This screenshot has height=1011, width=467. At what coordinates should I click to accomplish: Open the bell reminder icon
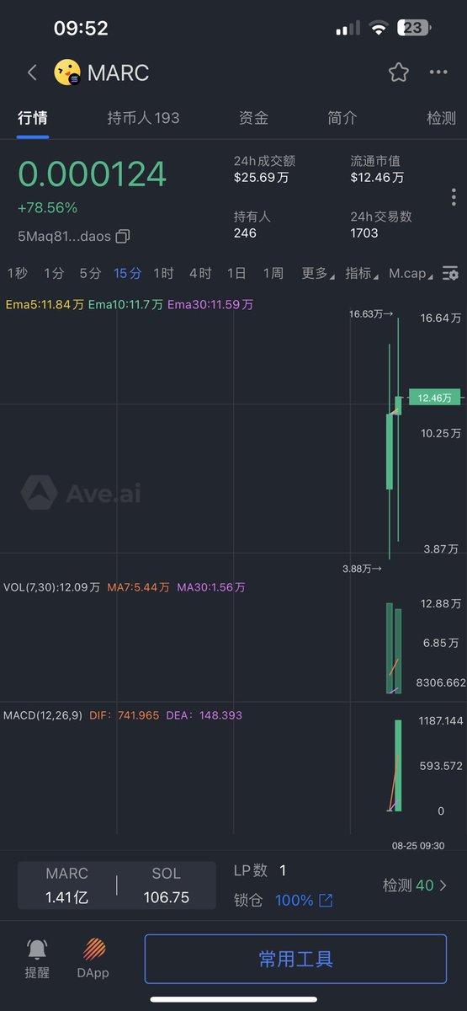tap(37, 949)
